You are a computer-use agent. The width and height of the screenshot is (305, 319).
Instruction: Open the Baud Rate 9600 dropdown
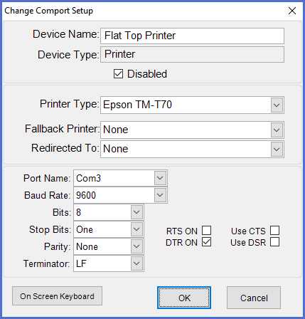160,195
